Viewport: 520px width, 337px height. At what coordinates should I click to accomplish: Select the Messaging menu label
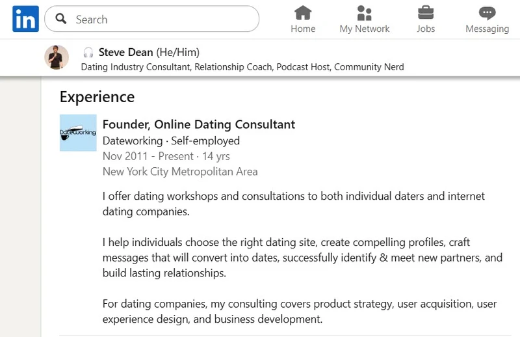pyautogui.click(x=487, y=29)
